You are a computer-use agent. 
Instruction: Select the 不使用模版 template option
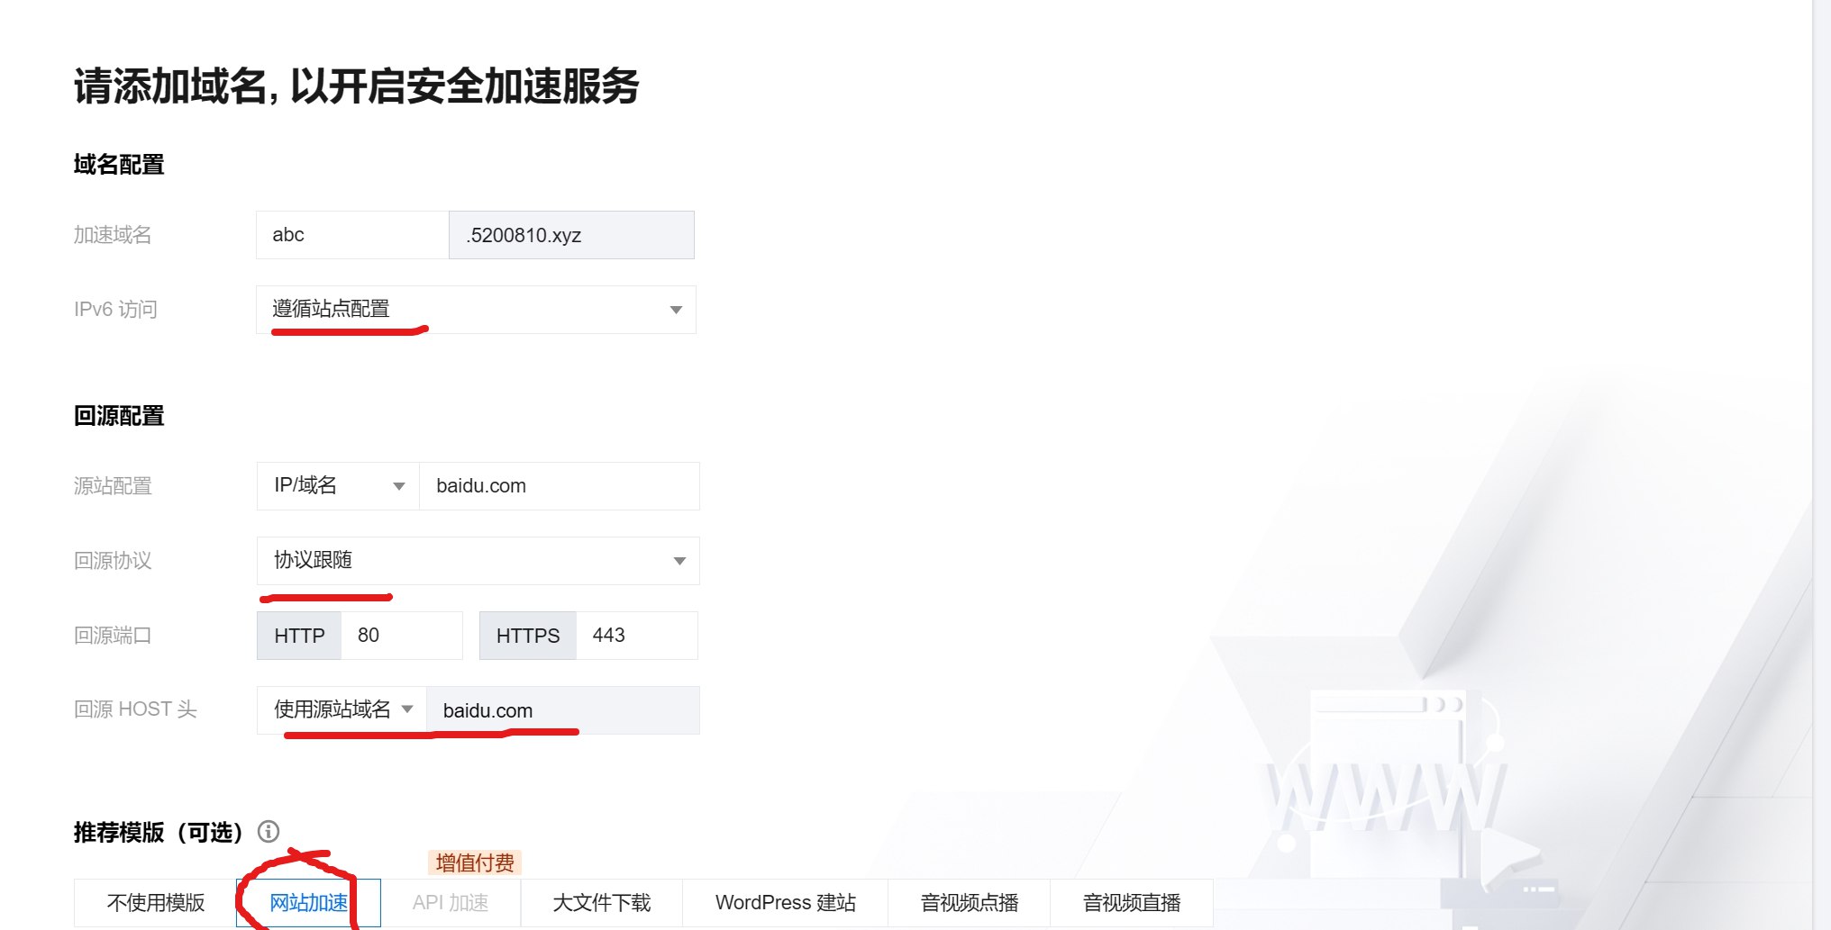(x=155, y=902)
